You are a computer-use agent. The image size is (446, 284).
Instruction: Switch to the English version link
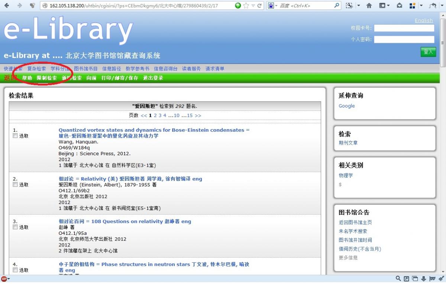424,20
